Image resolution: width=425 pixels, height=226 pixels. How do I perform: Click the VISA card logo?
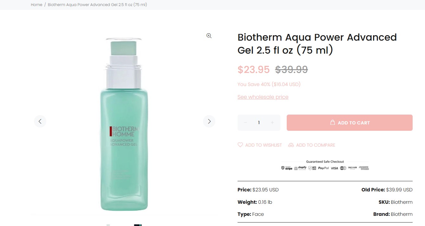(x=334, y=168)
